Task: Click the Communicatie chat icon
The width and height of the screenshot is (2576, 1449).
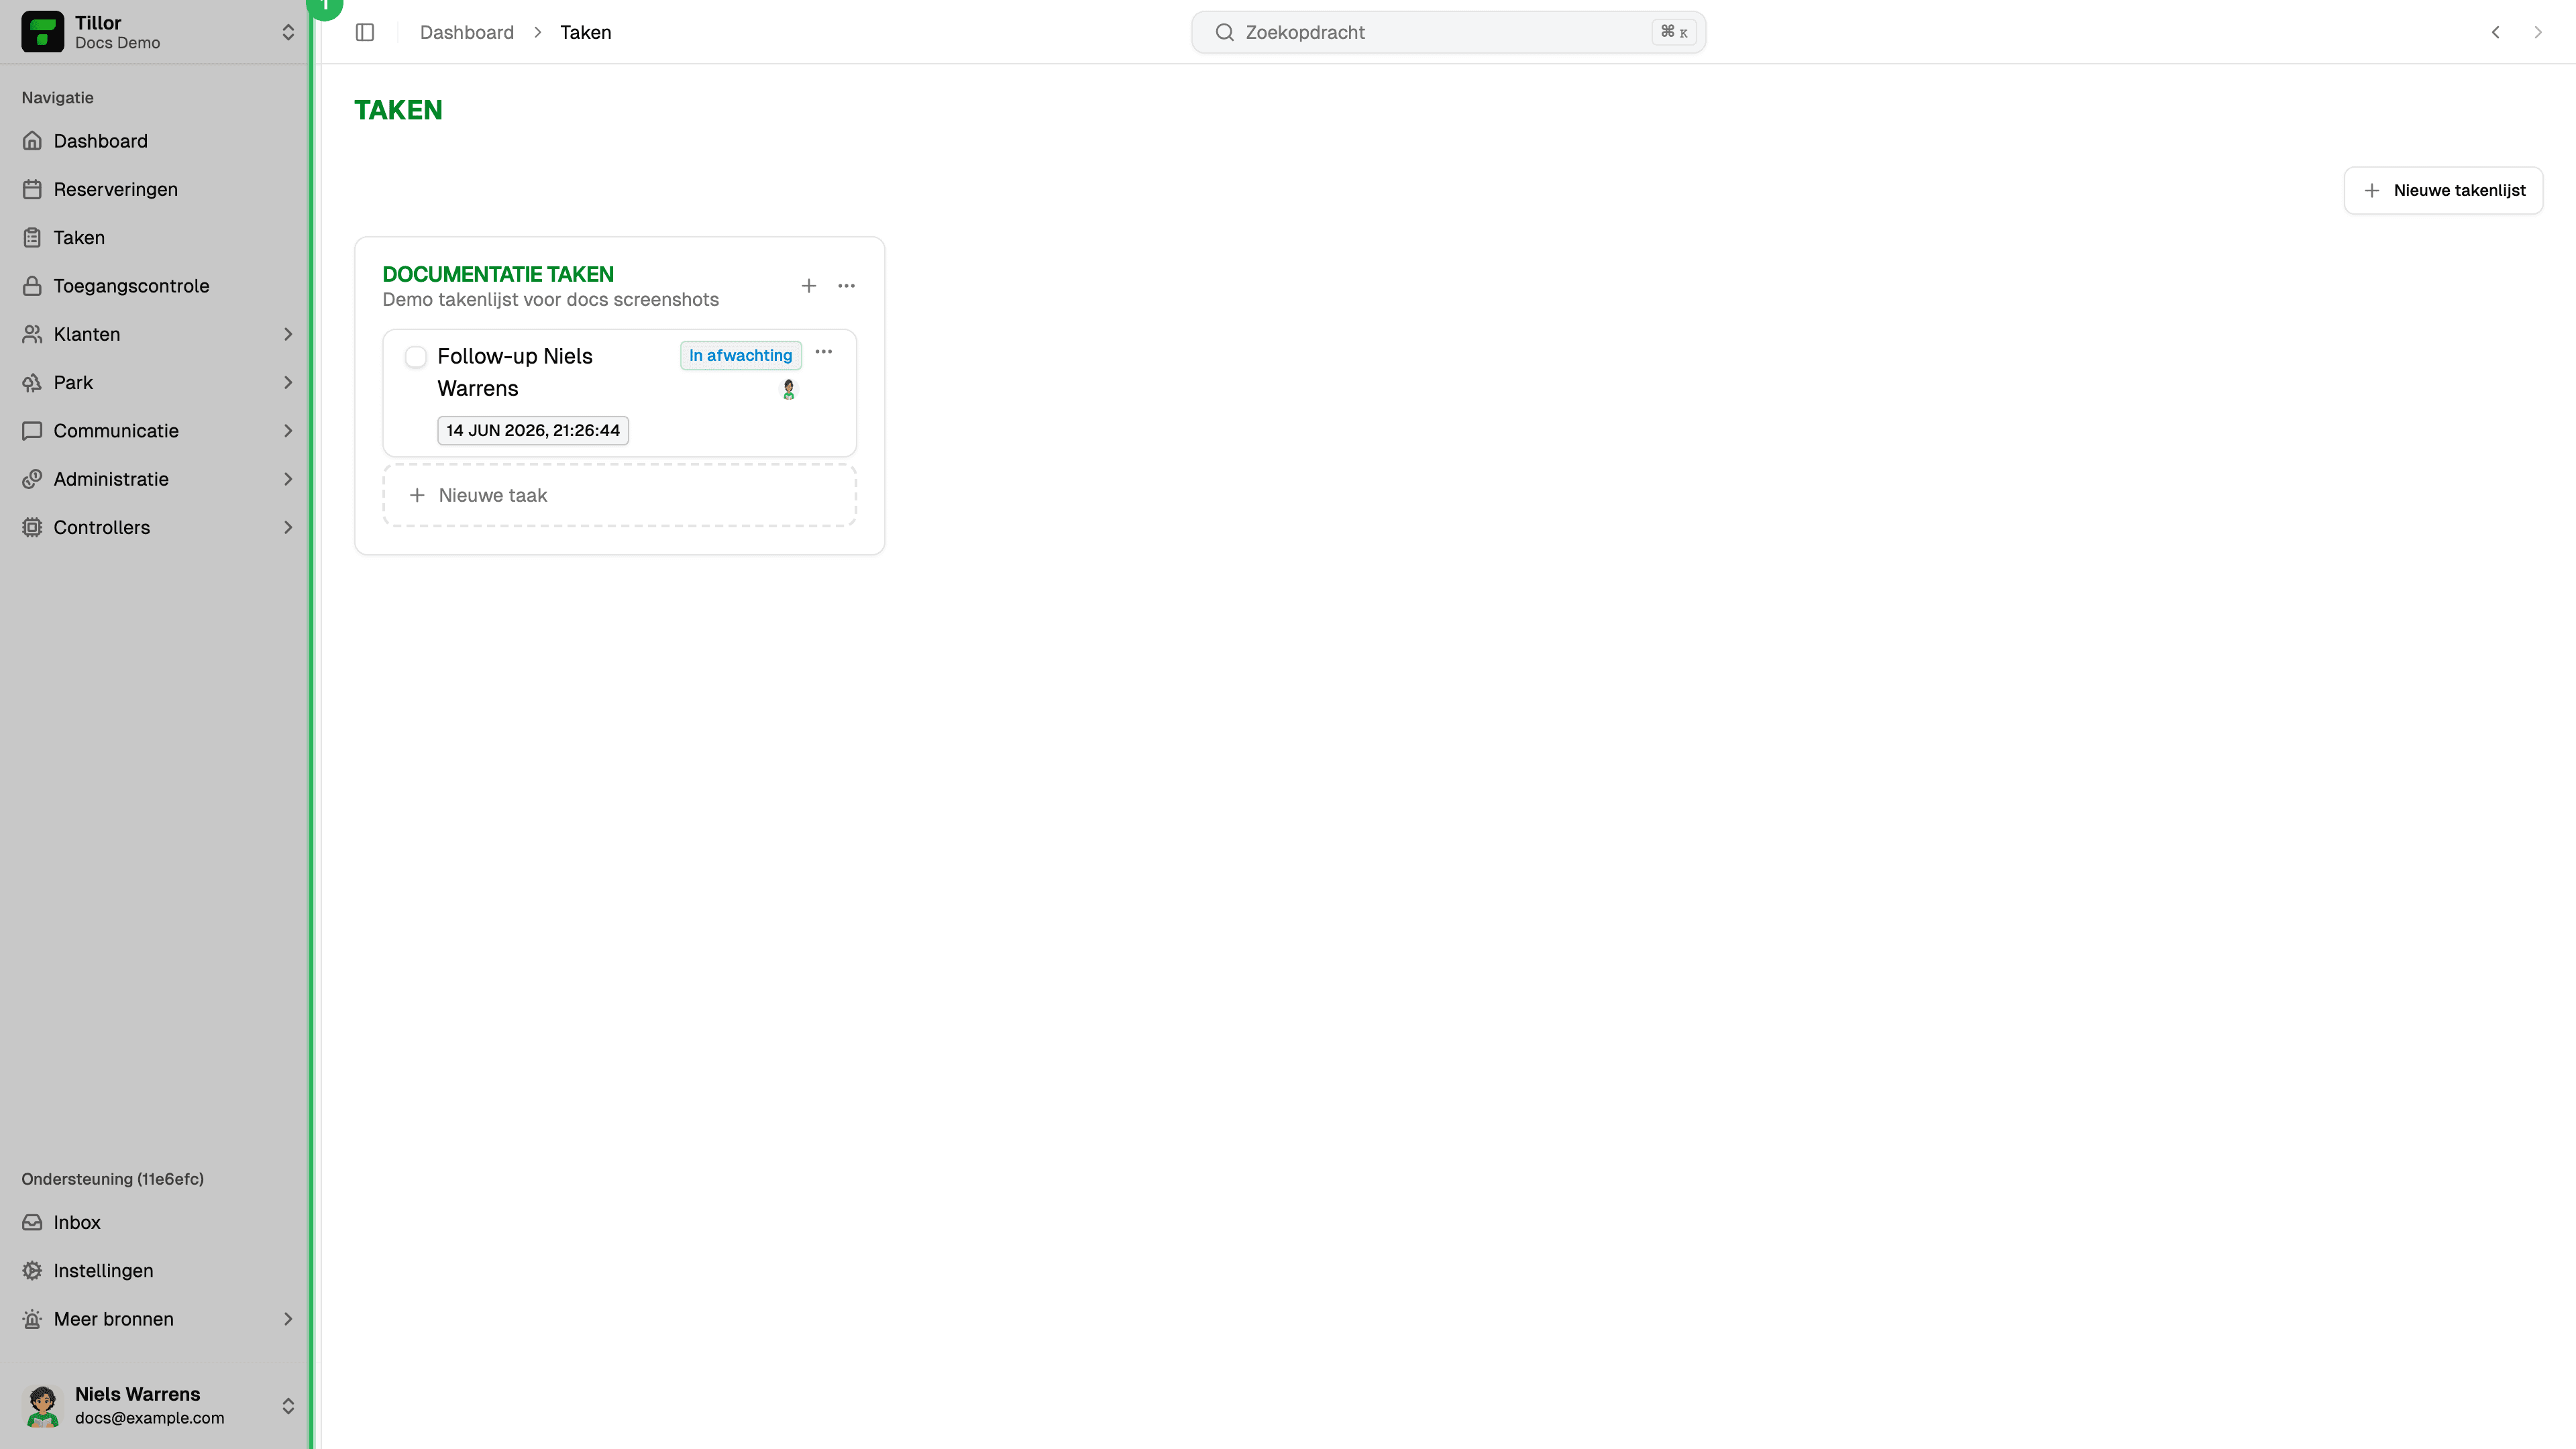Action: coord(32,431)
